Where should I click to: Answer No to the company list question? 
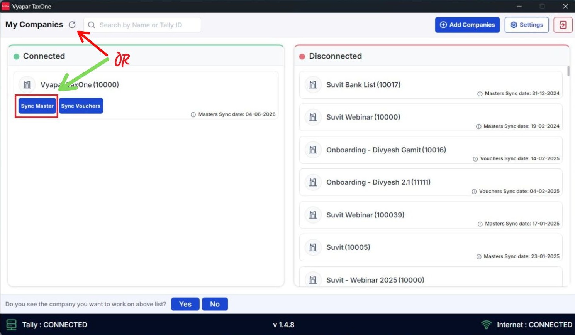pos(215,304)
